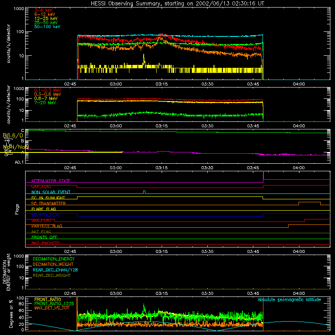This screenshot has height=335, width=335.
Task: Click the vertical Flags axis title
Action: click(x=17, y=209)
